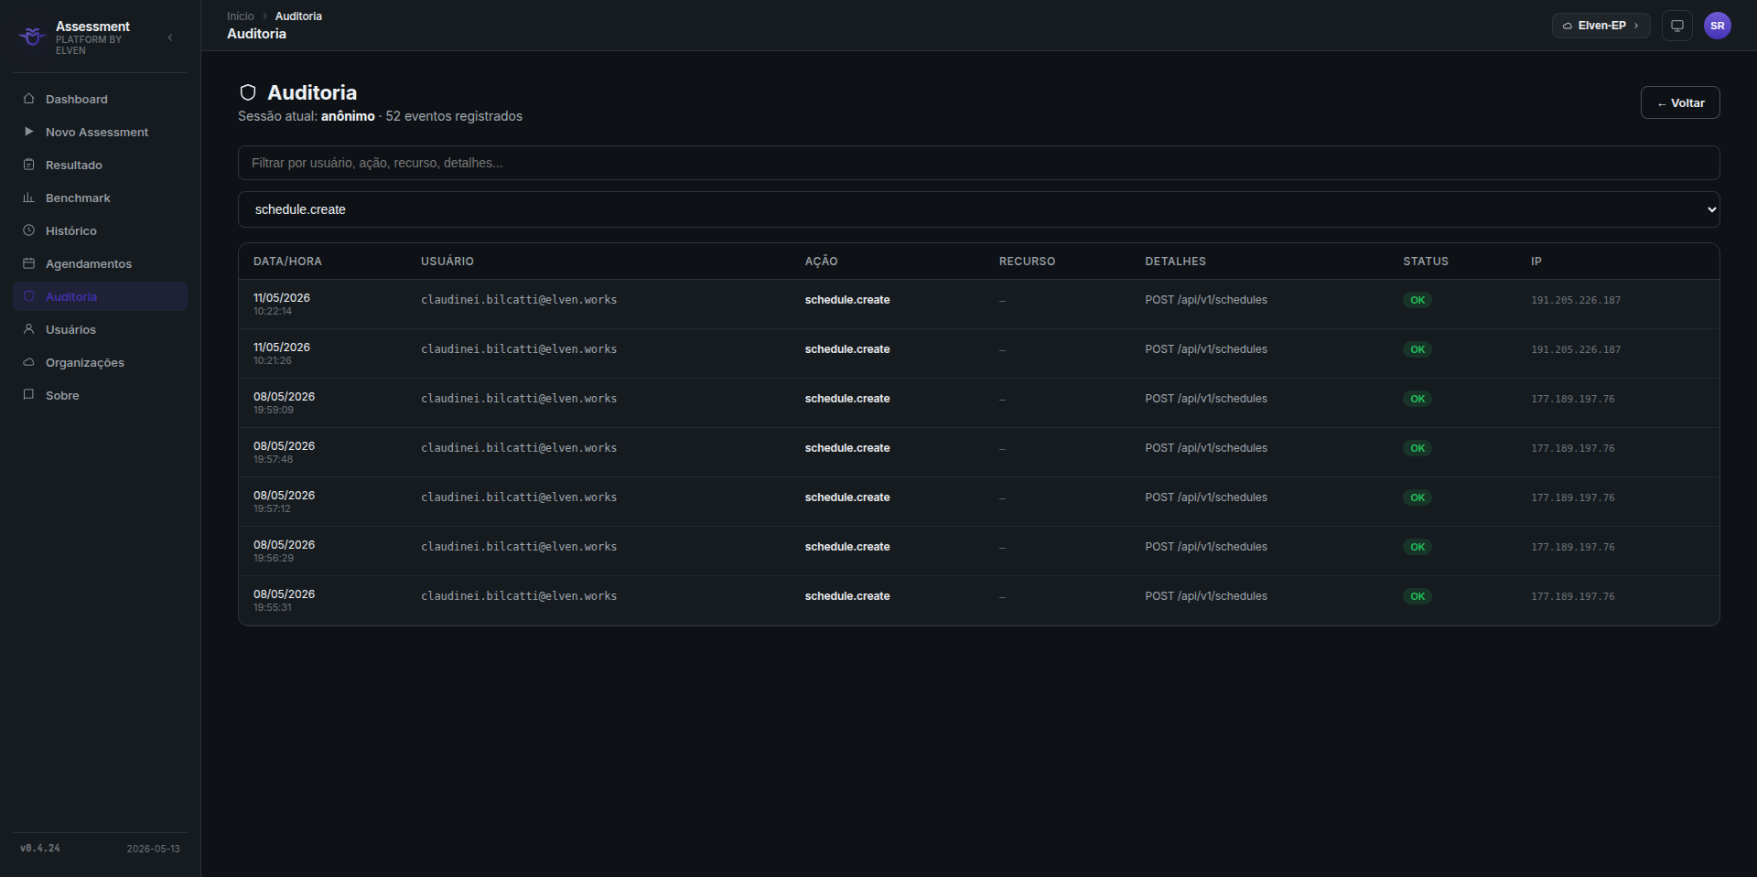Image resolution: width=1757 pixels, height=877 pixels.
Task: Click the Voltar button
Action: point(1680,102)
